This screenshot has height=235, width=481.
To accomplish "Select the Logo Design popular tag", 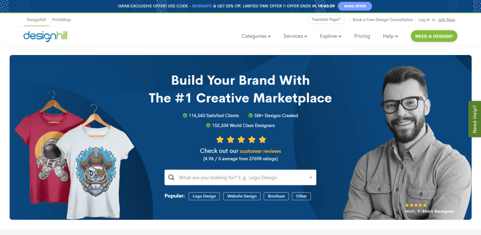I will [x=204, y=196].
